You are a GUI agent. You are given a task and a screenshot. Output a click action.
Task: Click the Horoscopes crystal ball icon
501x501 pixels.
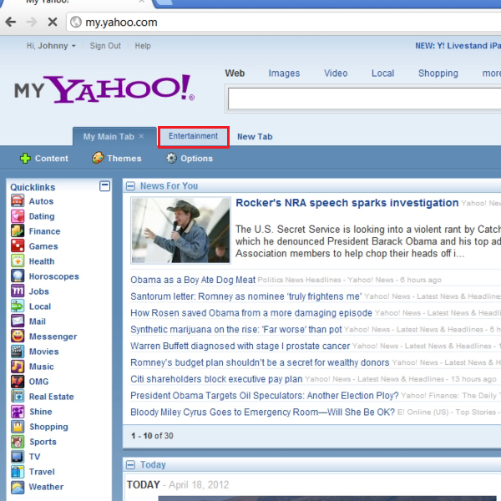coord(18,276)
